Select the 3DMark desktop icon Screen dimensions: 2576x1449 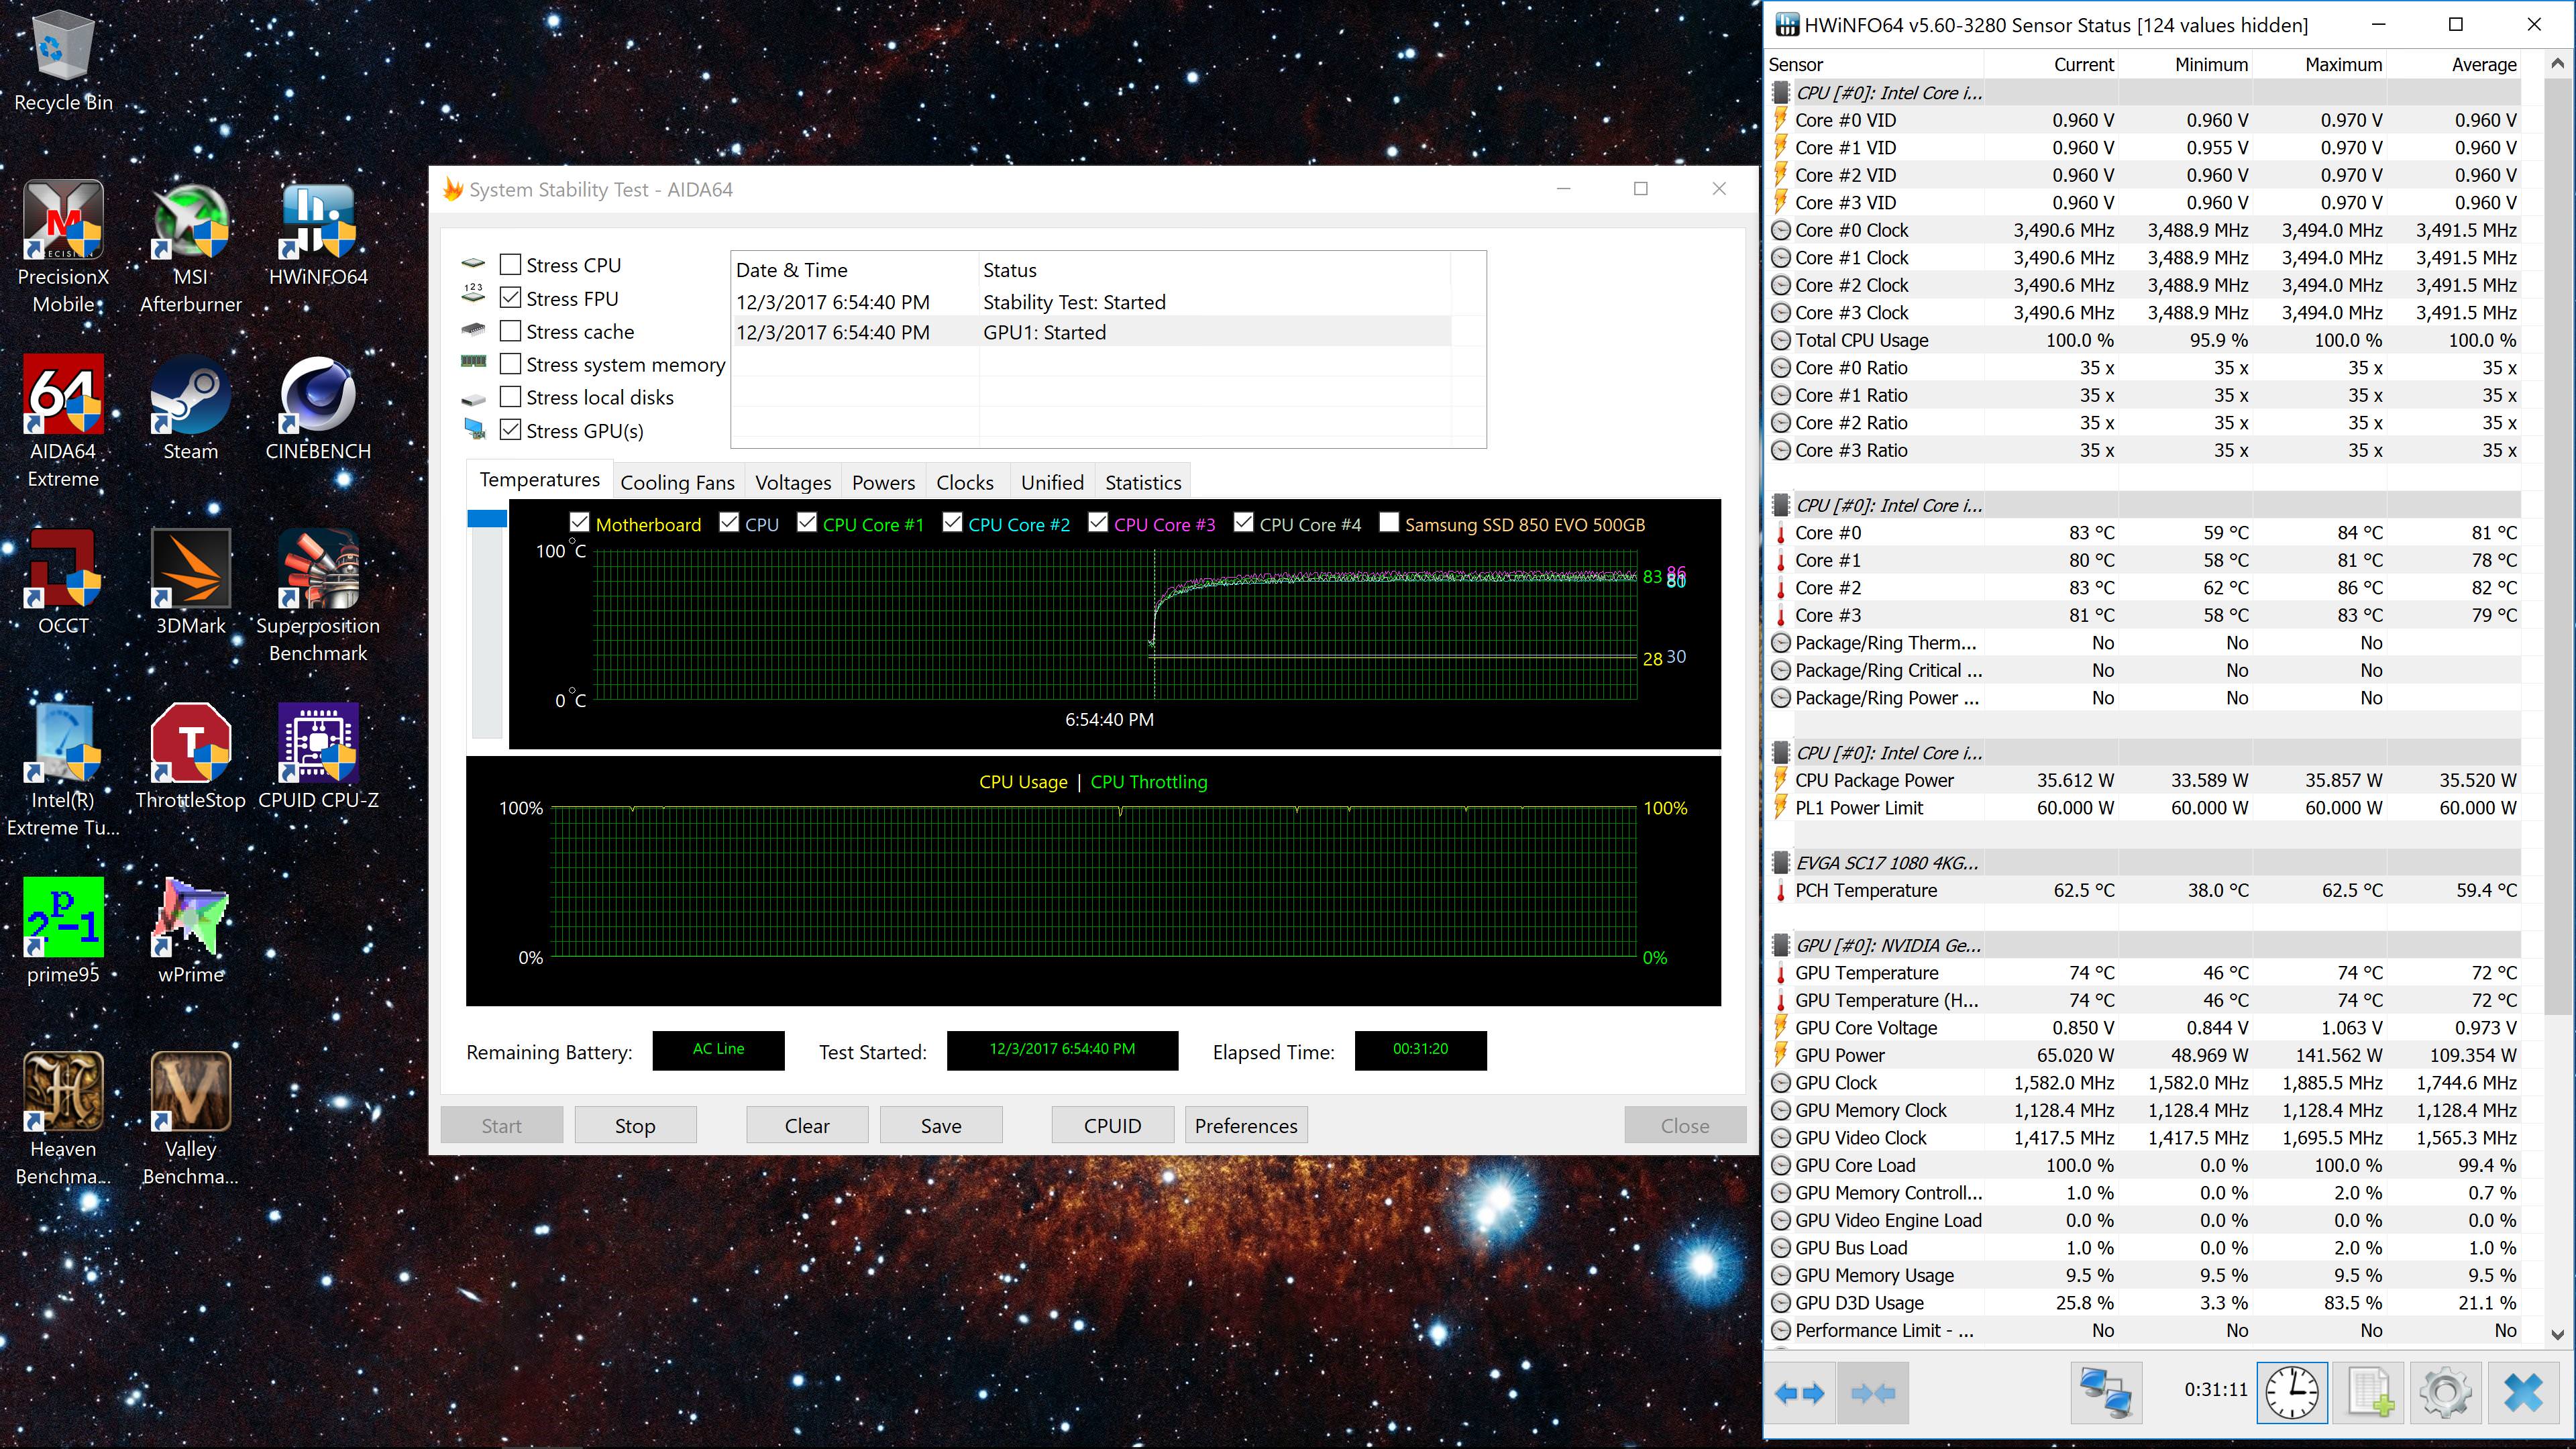click(x=190, y=582)
